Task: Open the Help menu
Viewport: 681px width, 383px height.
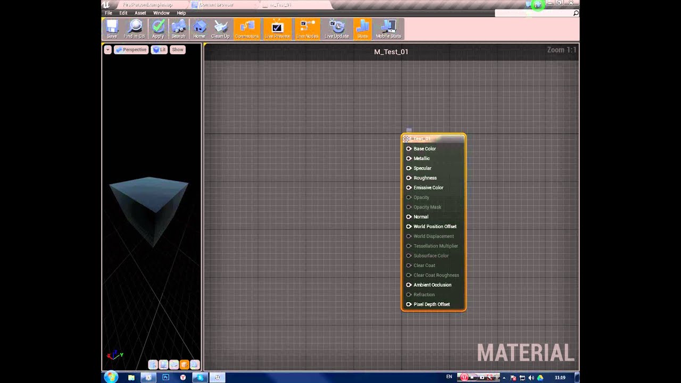Action: click(x=181, y=13)
